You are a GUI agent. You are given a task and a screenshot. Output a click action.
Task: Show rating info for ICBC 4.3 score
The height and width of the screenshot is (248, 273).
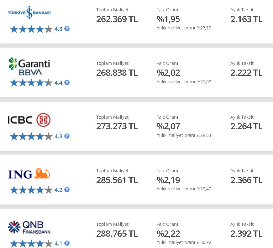[x=67, y=136]
